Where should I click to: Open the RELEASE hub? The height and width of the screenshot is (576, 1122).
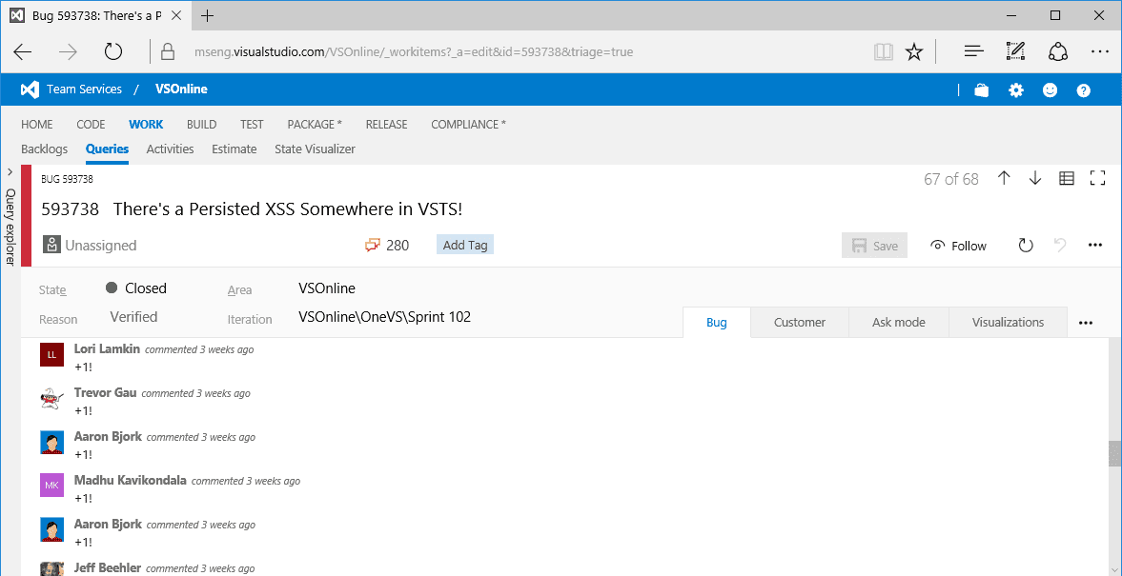[386, 125]
